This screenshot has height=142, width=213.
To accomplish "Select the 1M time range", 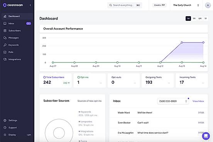I will 194,19.
